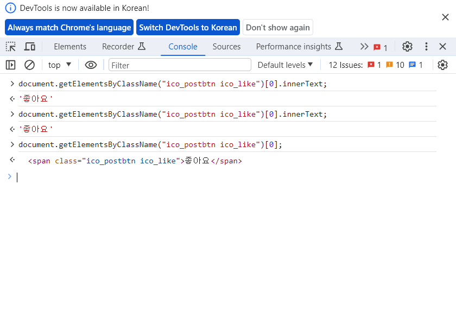Click the red error count badge in the tab bar
Viewport: 456px width, 311px height.
[381, 47]
